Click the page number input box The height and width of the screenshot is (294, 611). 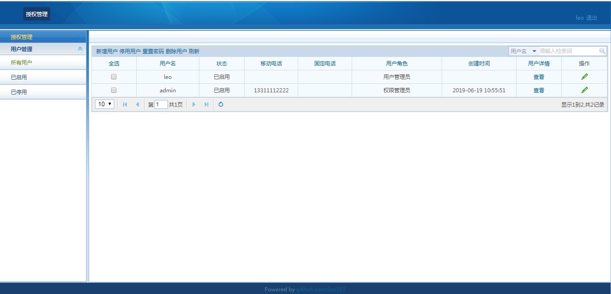tap(161, 104)
